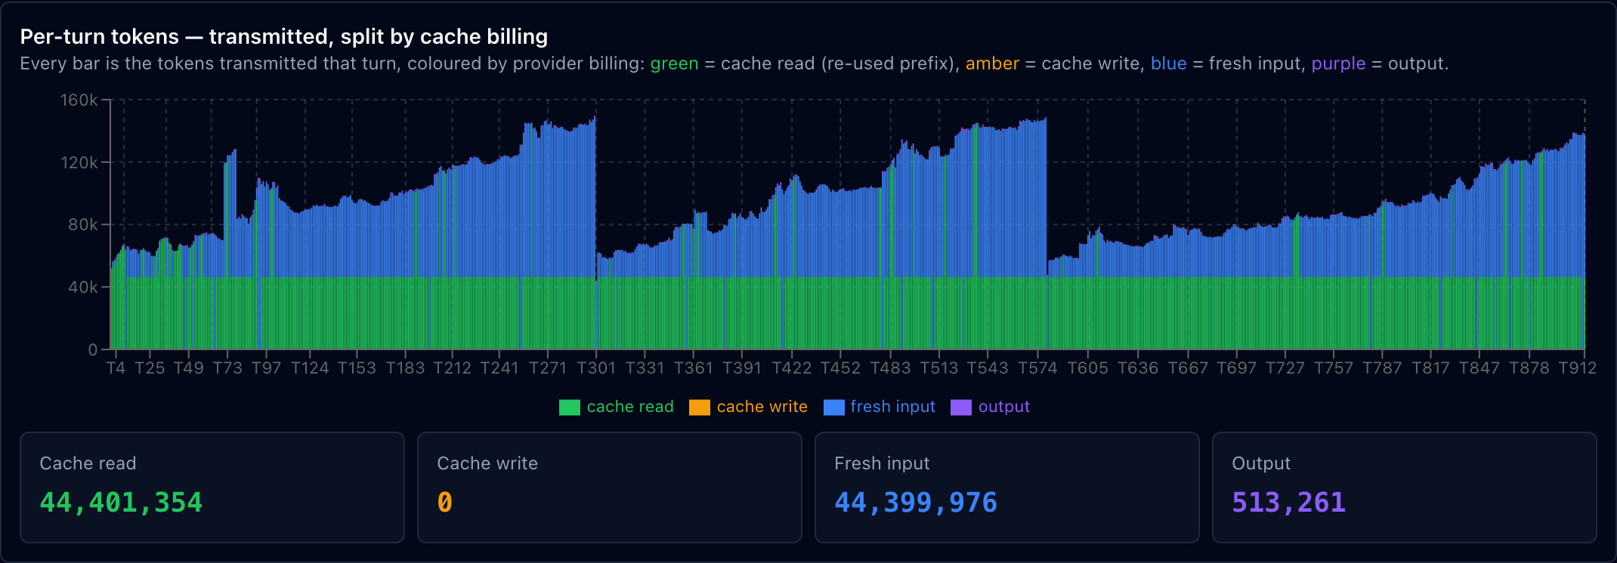Toggle the cache read legend swatch
The height and width of the screenshot is (563, 1617).
(x=569, y=407)
